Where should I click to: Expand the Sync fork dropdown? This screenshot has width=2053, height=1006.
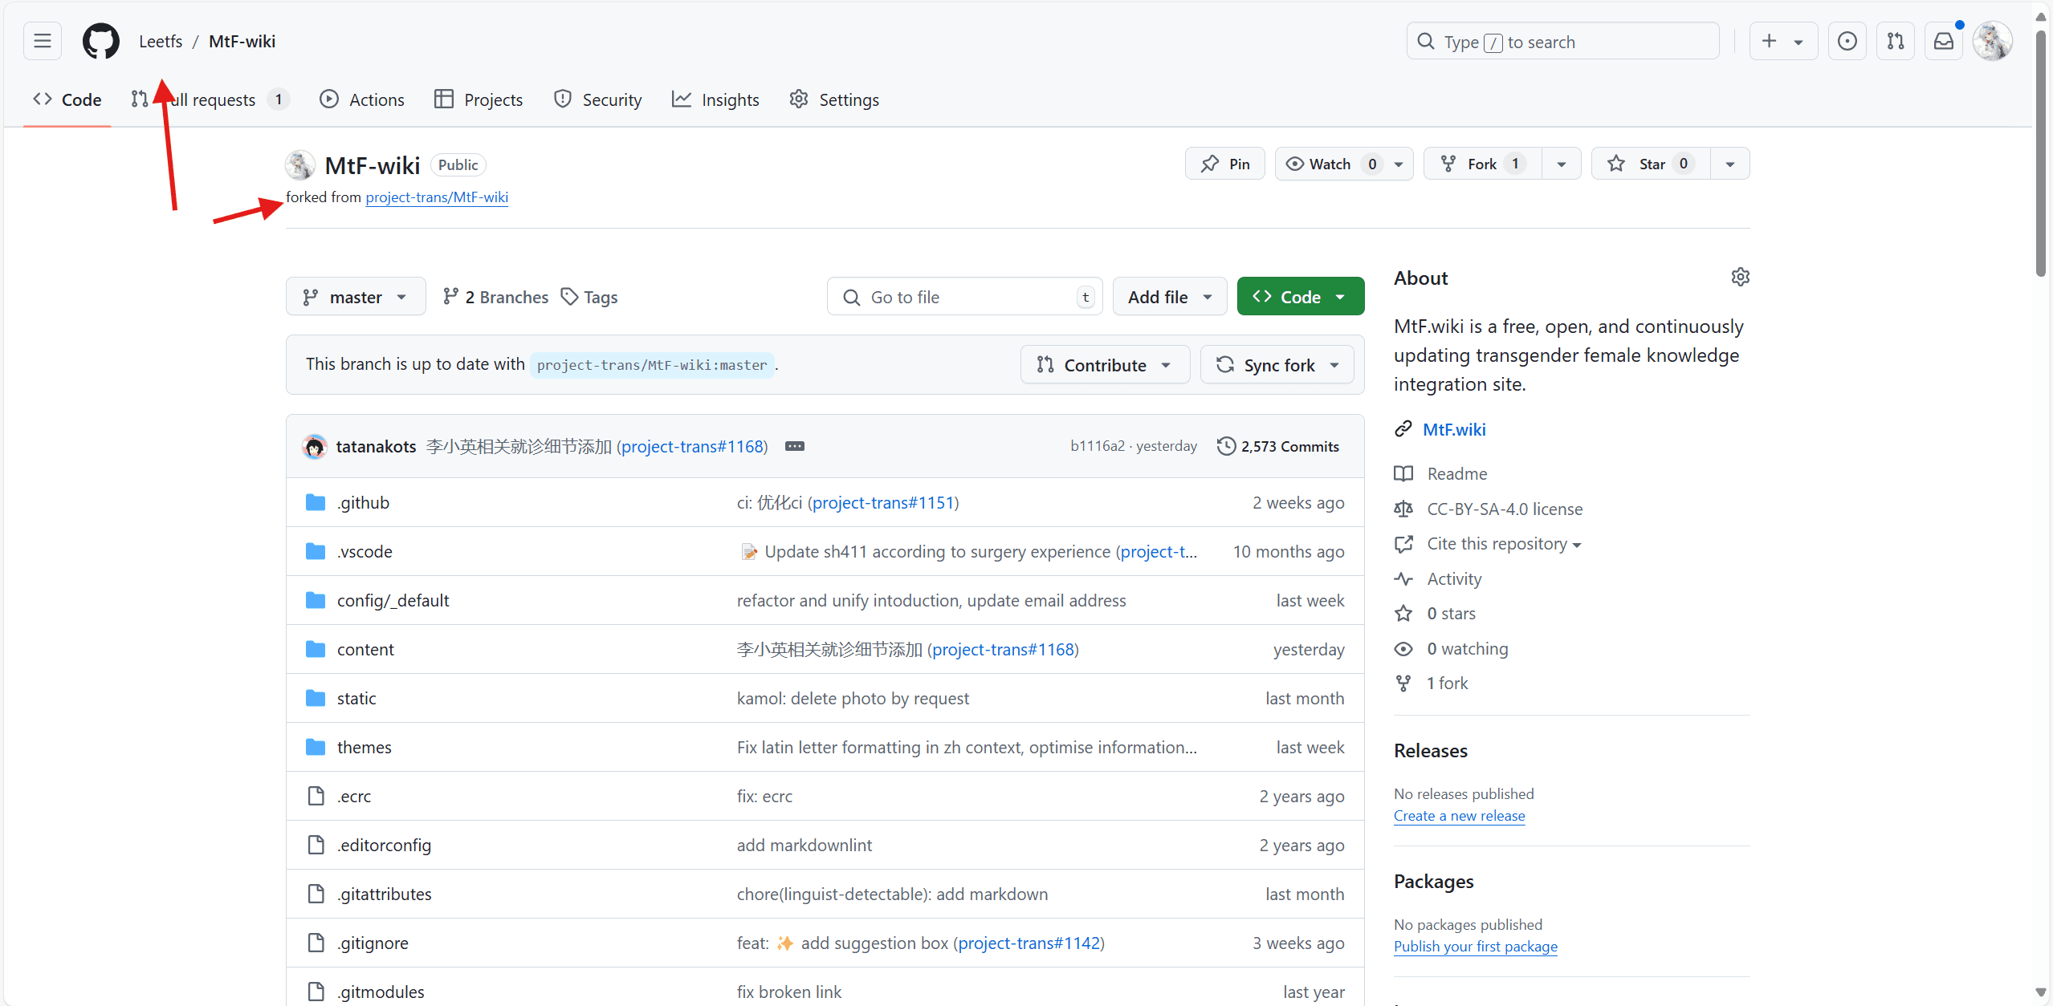click(x=1277, y=365)
